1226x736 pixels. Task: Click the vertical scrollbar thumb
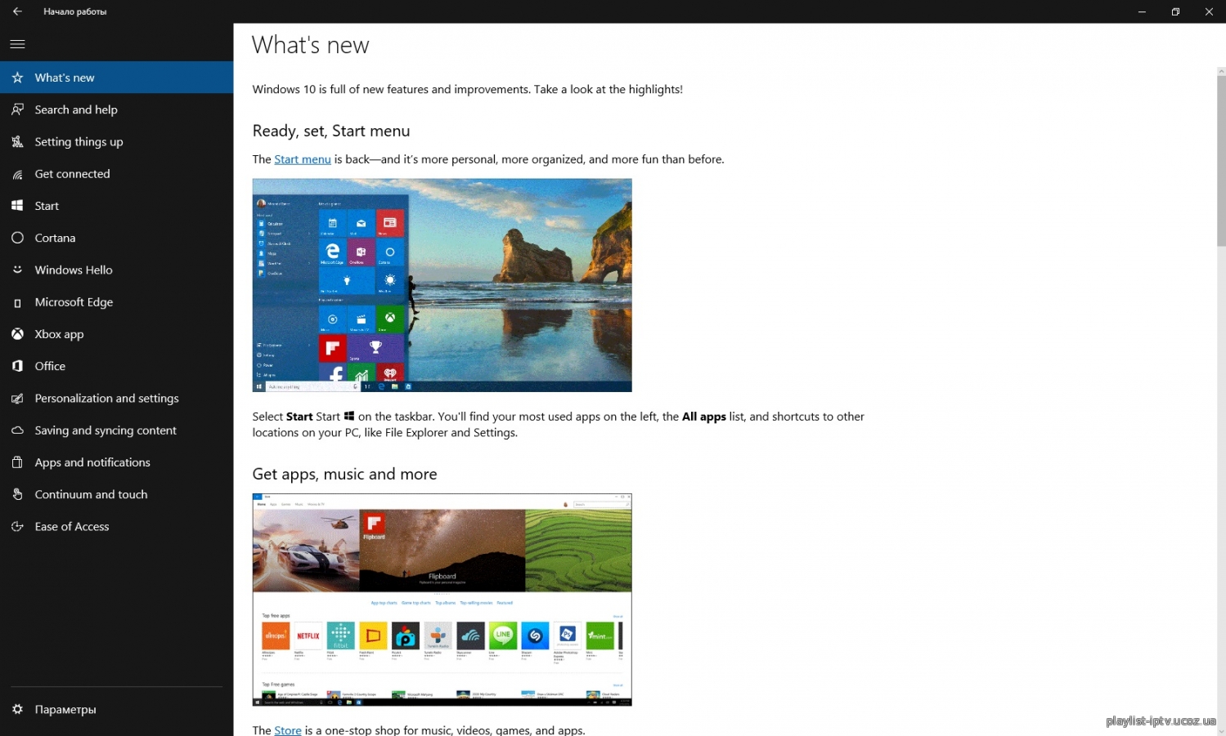coord(1221,161)
